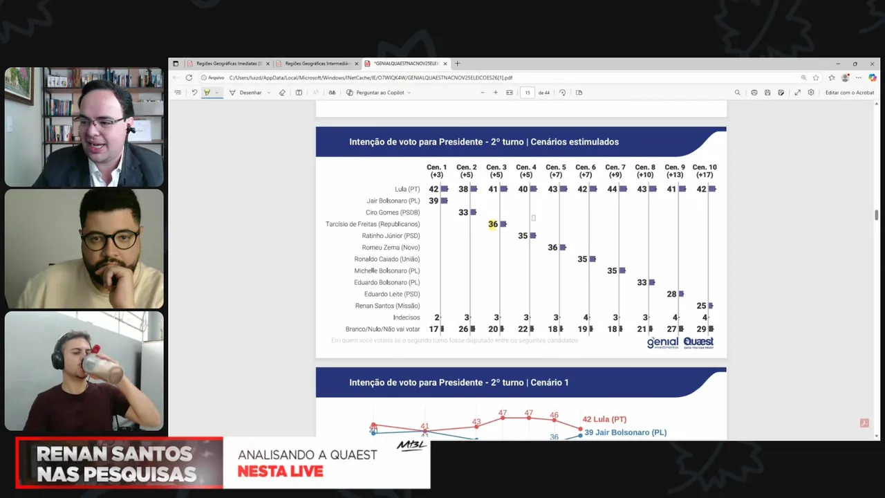Refresh the page with the reload icon
The height and width of the screenshot is (498, 885).
pos(189,77)
